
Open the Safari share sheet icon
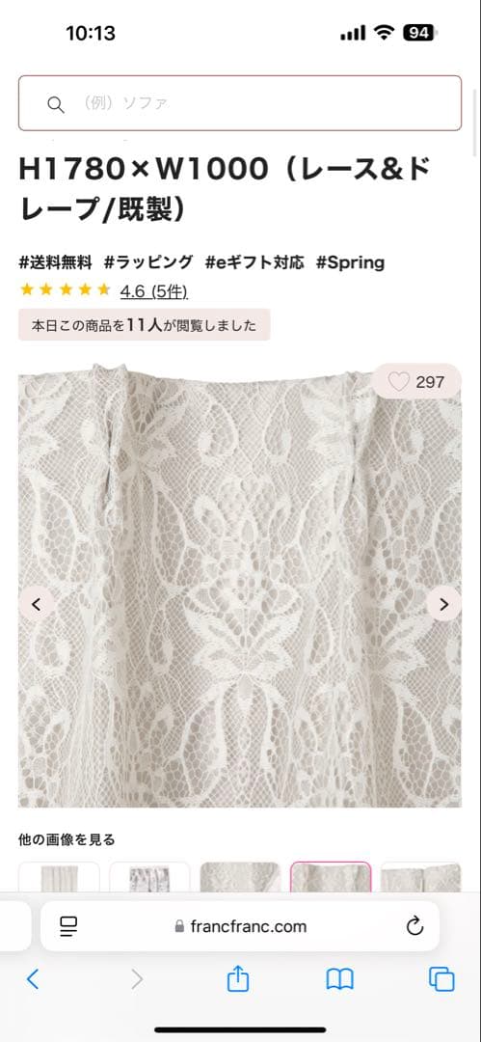pyautogui.click(x=238, y=978)
